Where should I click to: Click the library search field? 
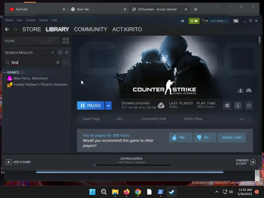32,62
